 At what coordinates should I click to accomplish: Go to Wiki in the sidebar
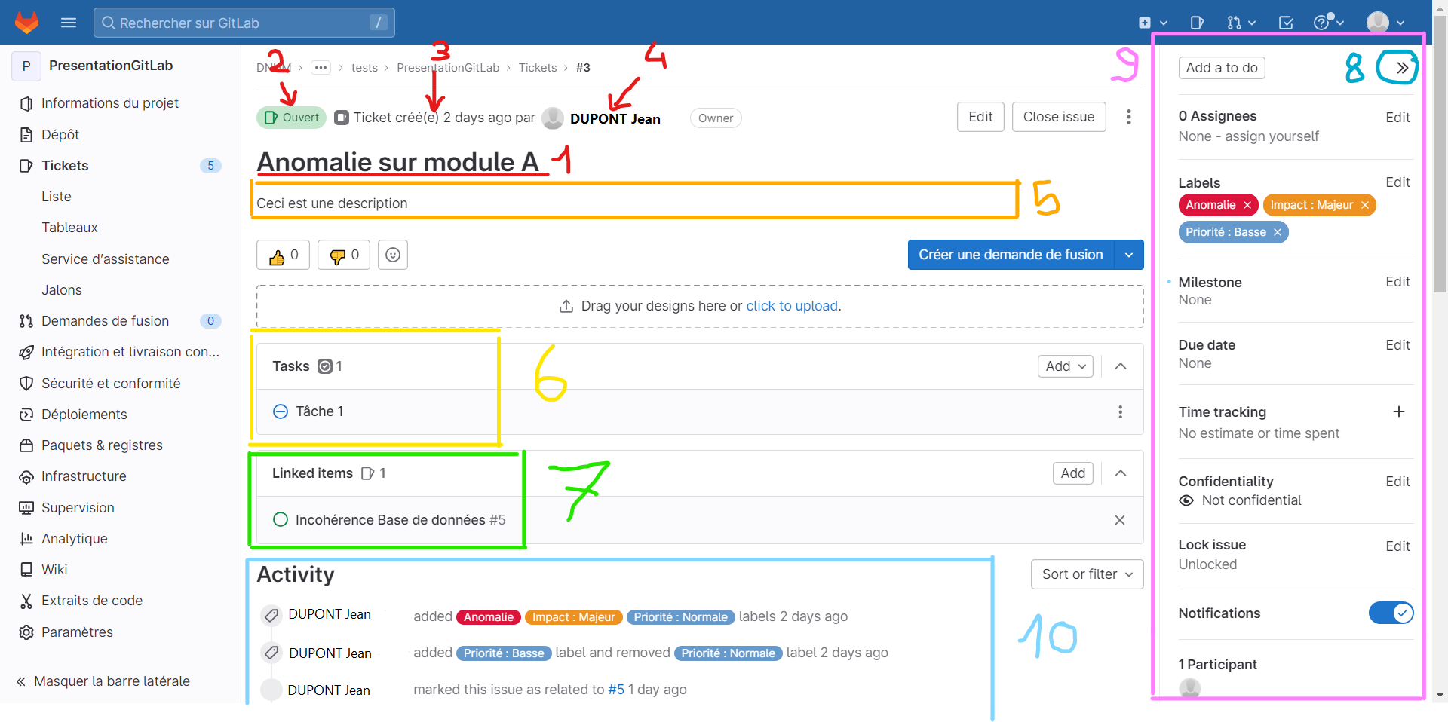[54, 570]
